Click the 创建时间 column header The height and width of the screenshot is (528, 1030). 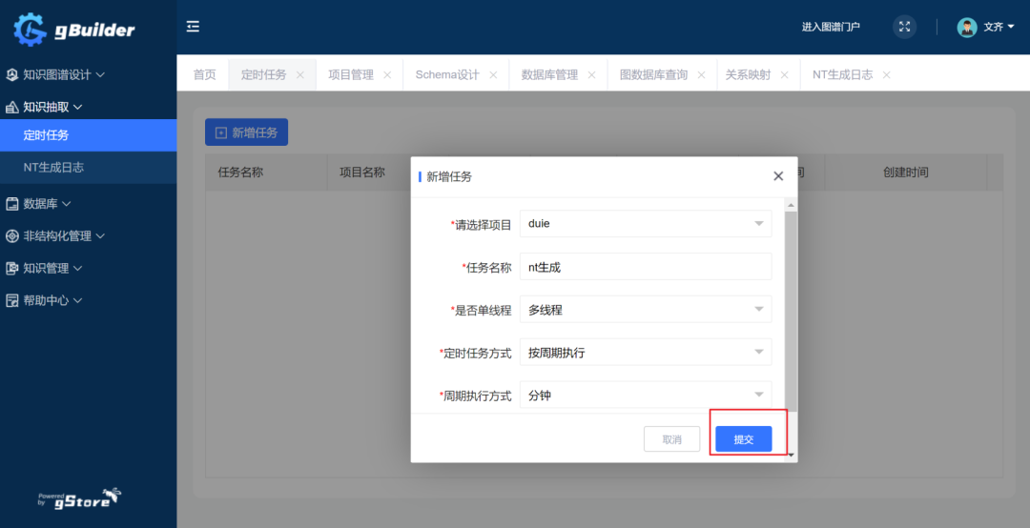[x=905, y=173]
